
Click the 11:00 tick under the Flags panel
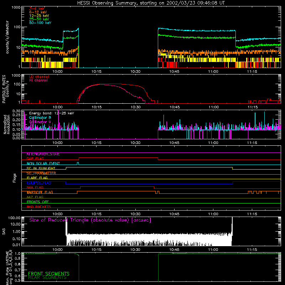[213, 214]
